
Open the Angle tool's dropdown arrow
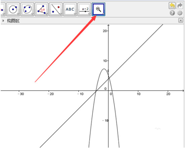click(x=46, y=14)
